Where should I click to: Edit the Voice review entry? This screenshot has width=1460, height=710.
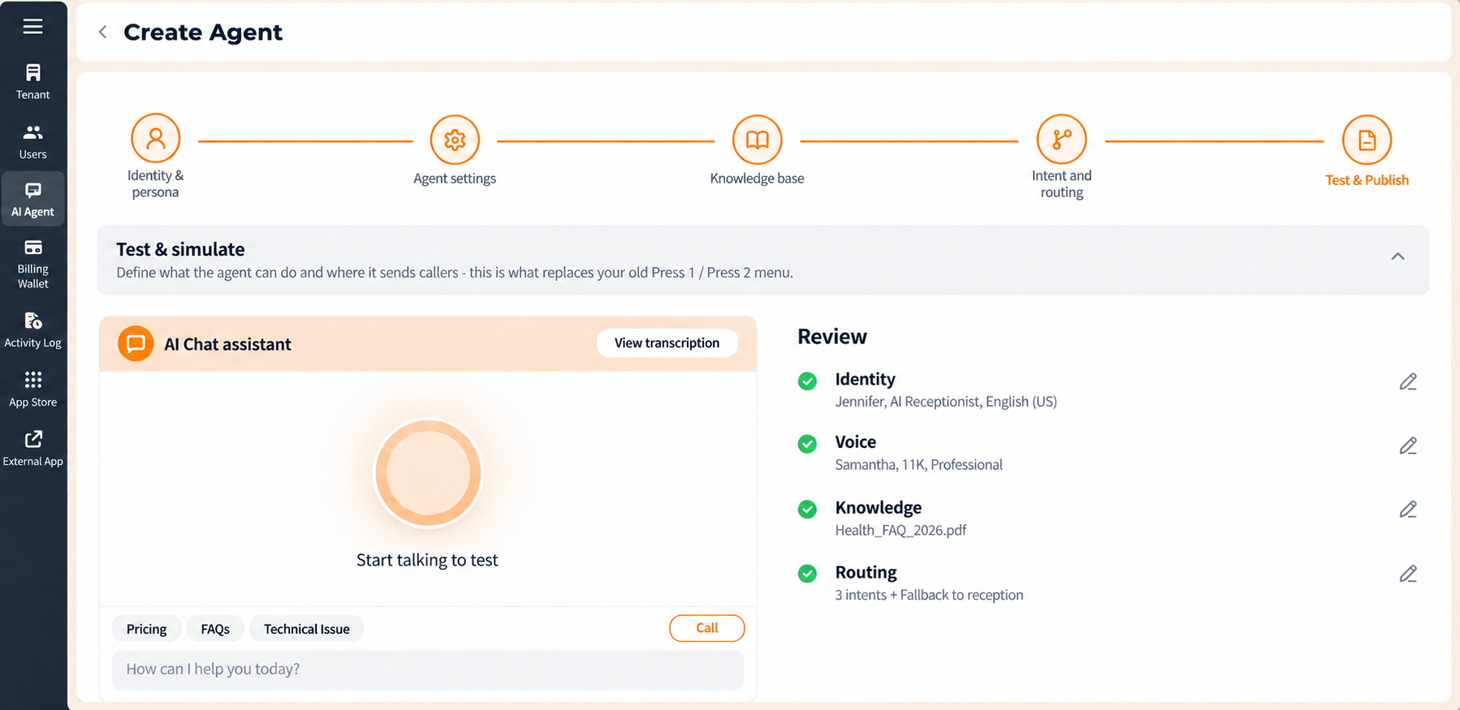1408,445
